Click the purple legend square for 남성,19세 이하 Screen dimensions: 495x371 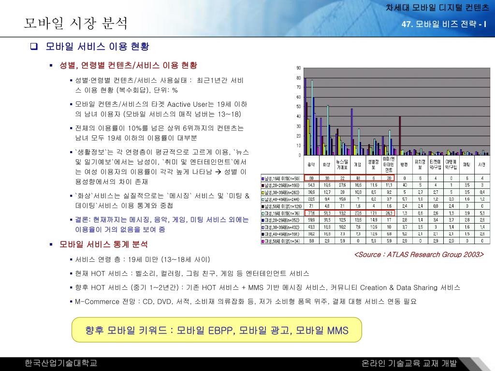262,178
